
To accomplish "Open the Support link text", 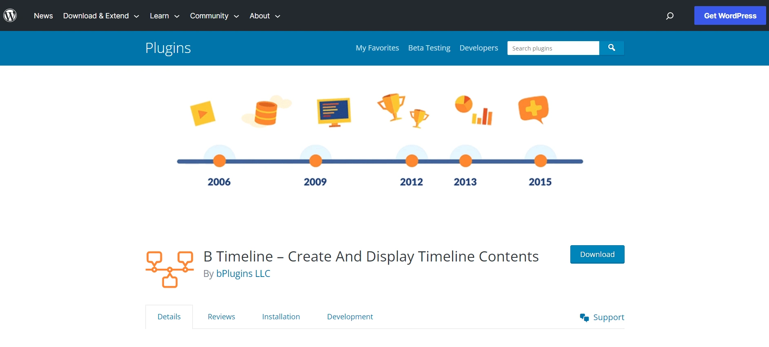I will [609, 317].
